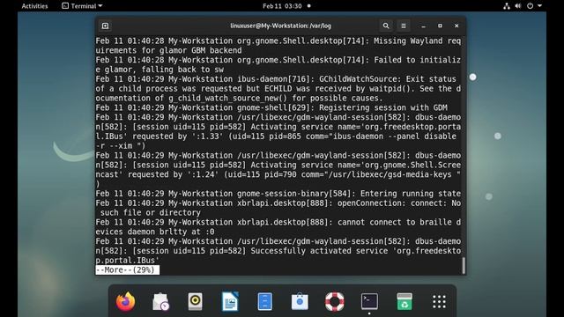The height and width of the screenshot is (317, 564).
Task: Click the line 'Registering session with GDM'
Action: click(x=383, y=107)
